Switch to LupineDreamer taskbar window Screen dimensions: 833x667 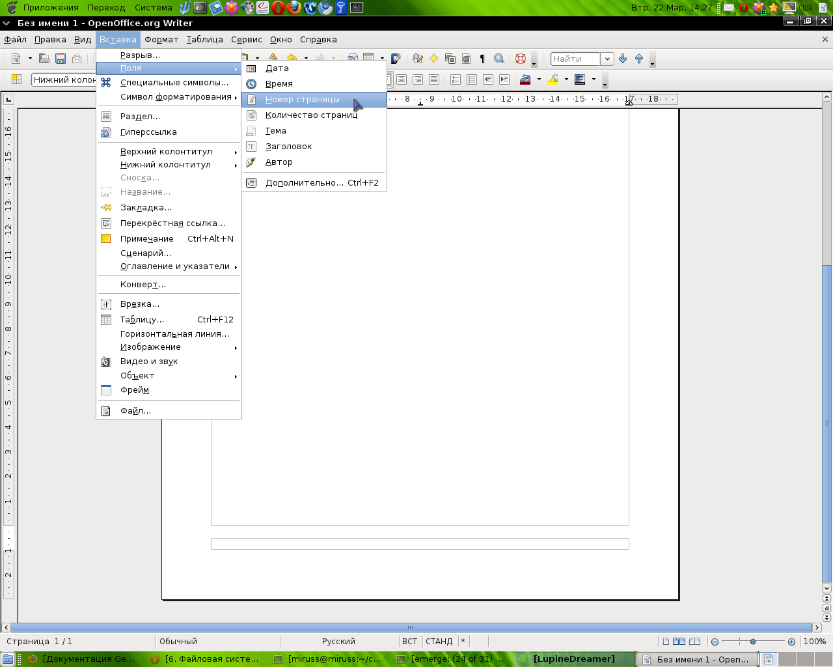(573, 659)
